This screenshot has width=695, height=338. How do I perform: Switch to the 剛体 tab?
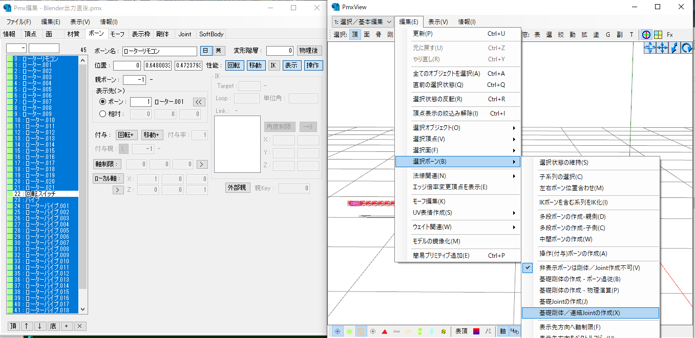pos(162,34)
